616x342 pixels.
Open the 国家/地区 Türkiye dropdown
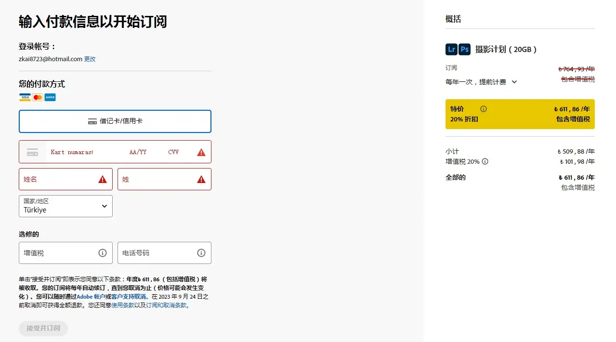click(x=66, y=206)
